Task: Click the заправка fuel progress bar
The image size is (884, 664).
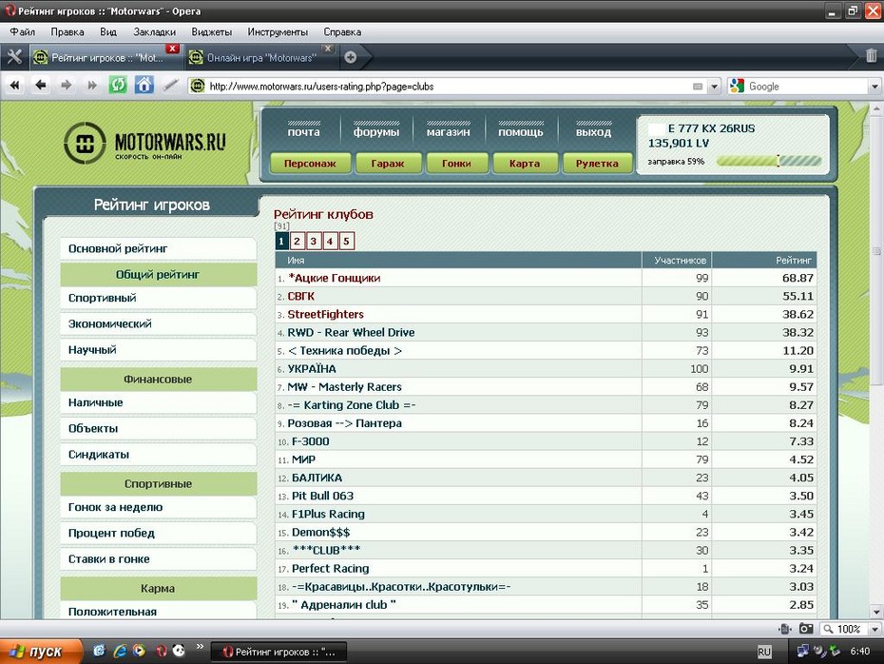Action: pos(768,162)
